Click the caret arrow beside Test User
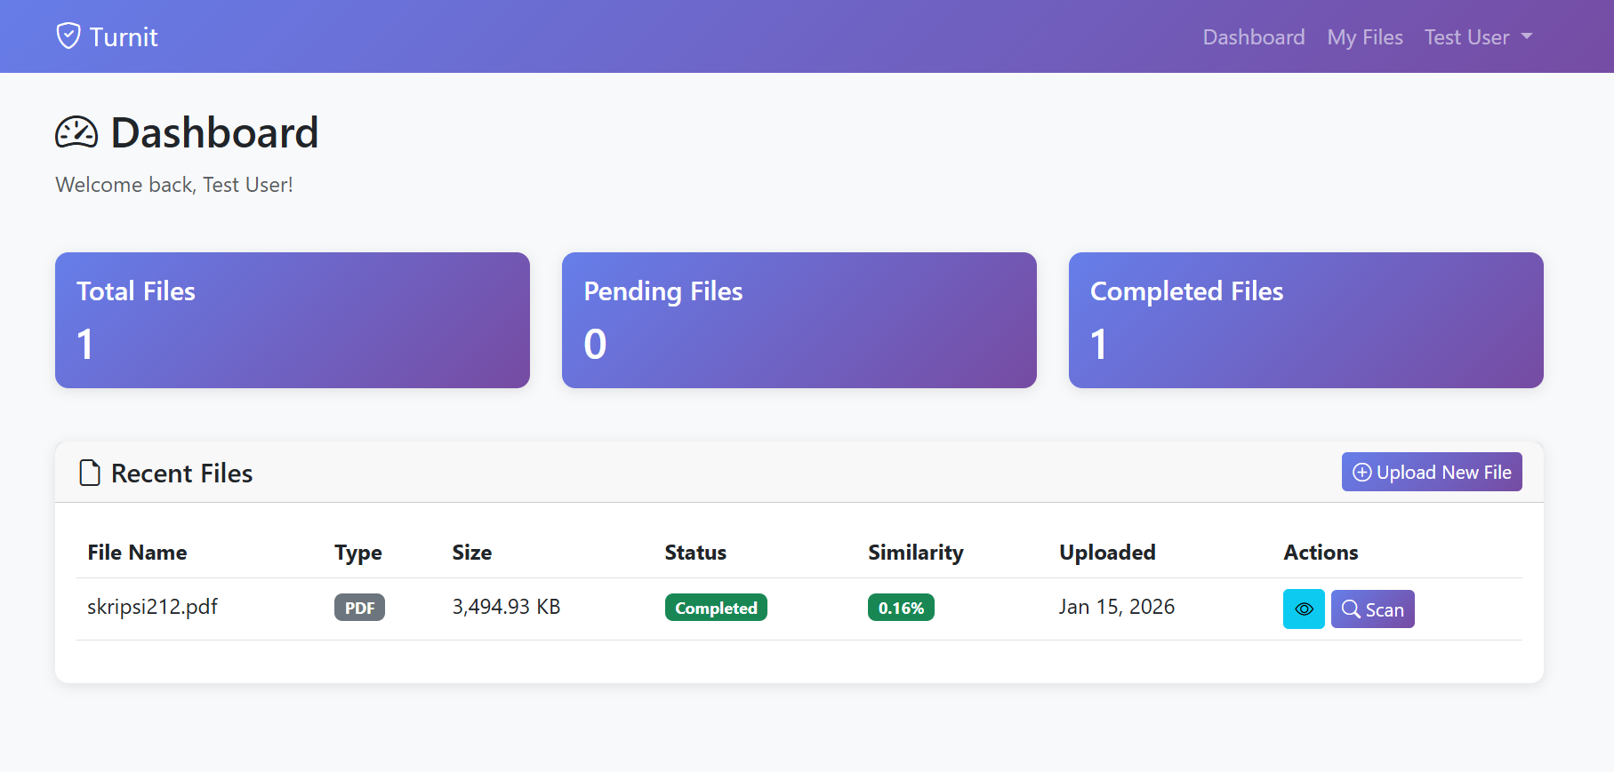Viewport: 1614px width, 772px height. 1527,37
